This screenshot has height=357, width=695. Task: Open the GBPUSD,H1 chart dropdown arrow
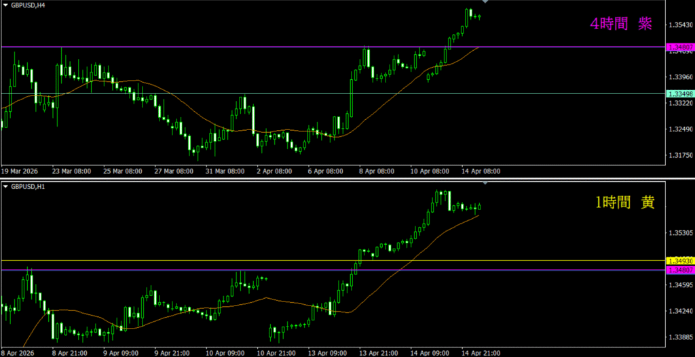click(5, 186)
